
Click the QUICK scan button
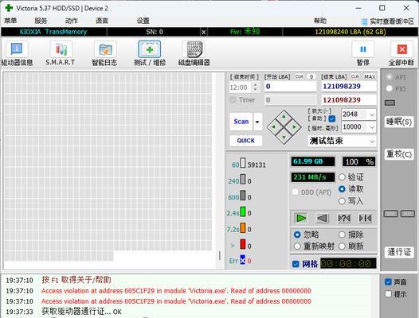(x=245, y=141)
